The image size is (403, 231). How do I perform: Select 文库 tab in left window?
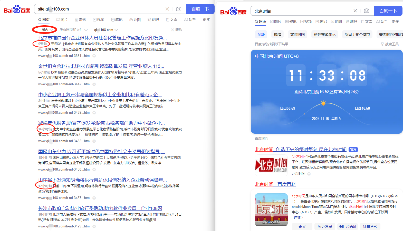point(171,20)
